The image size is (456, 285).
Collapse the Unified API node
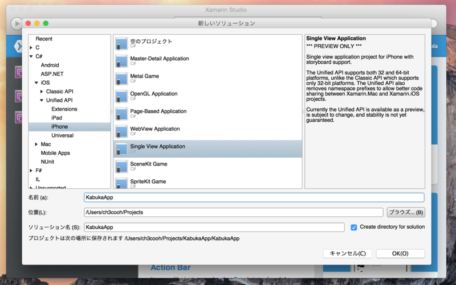tap(42, 100)
